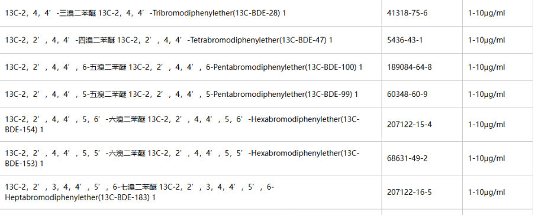Click the 13C-BDE-183 Heptabromodiphenylether entry
Viewport: 535px width, 215px height.
tap(140, 192)
